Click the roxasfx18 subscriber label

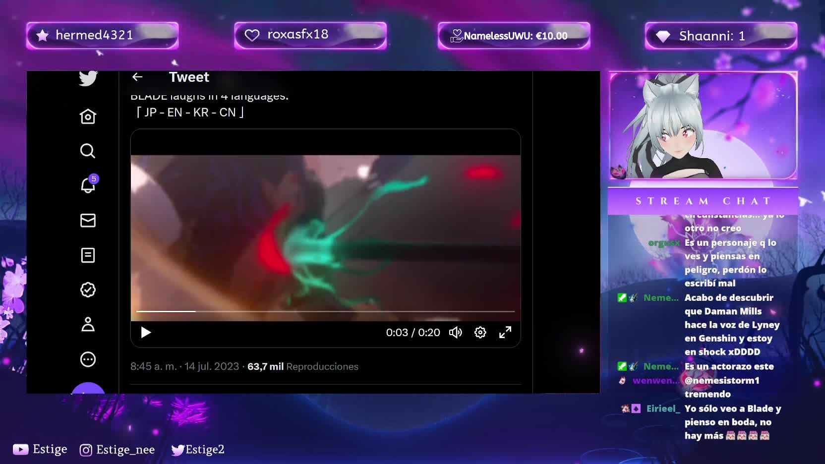tap(297, 34)
